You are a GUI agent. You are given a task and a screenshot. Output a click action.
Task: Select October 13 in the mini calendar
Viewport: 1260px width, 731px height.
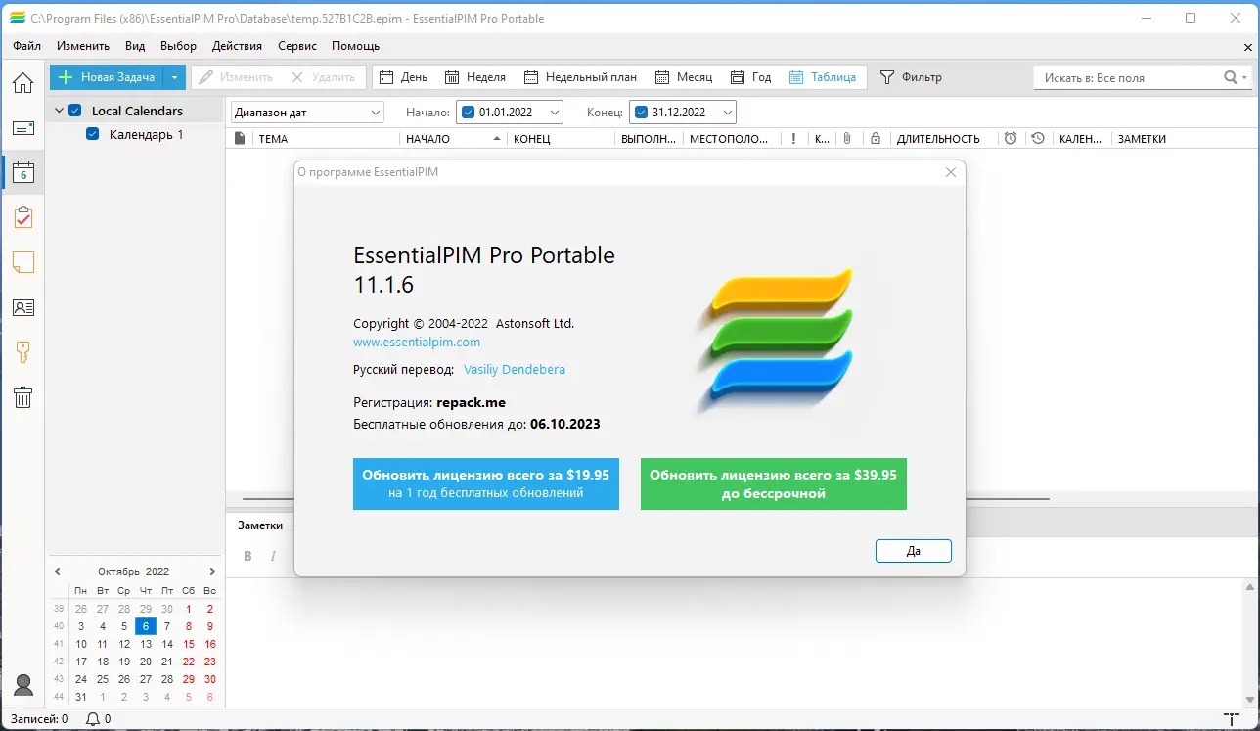click(145, 644)
